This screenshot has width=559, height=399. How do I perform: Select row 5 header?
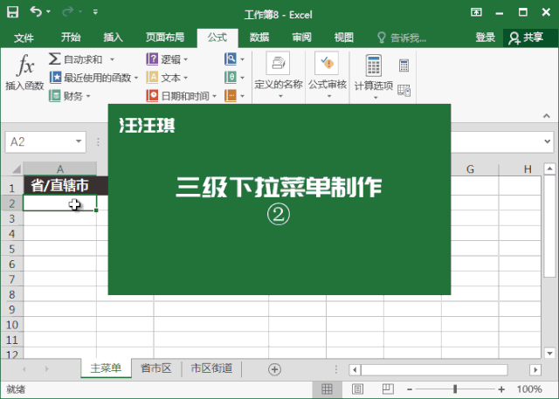[11, 249]
